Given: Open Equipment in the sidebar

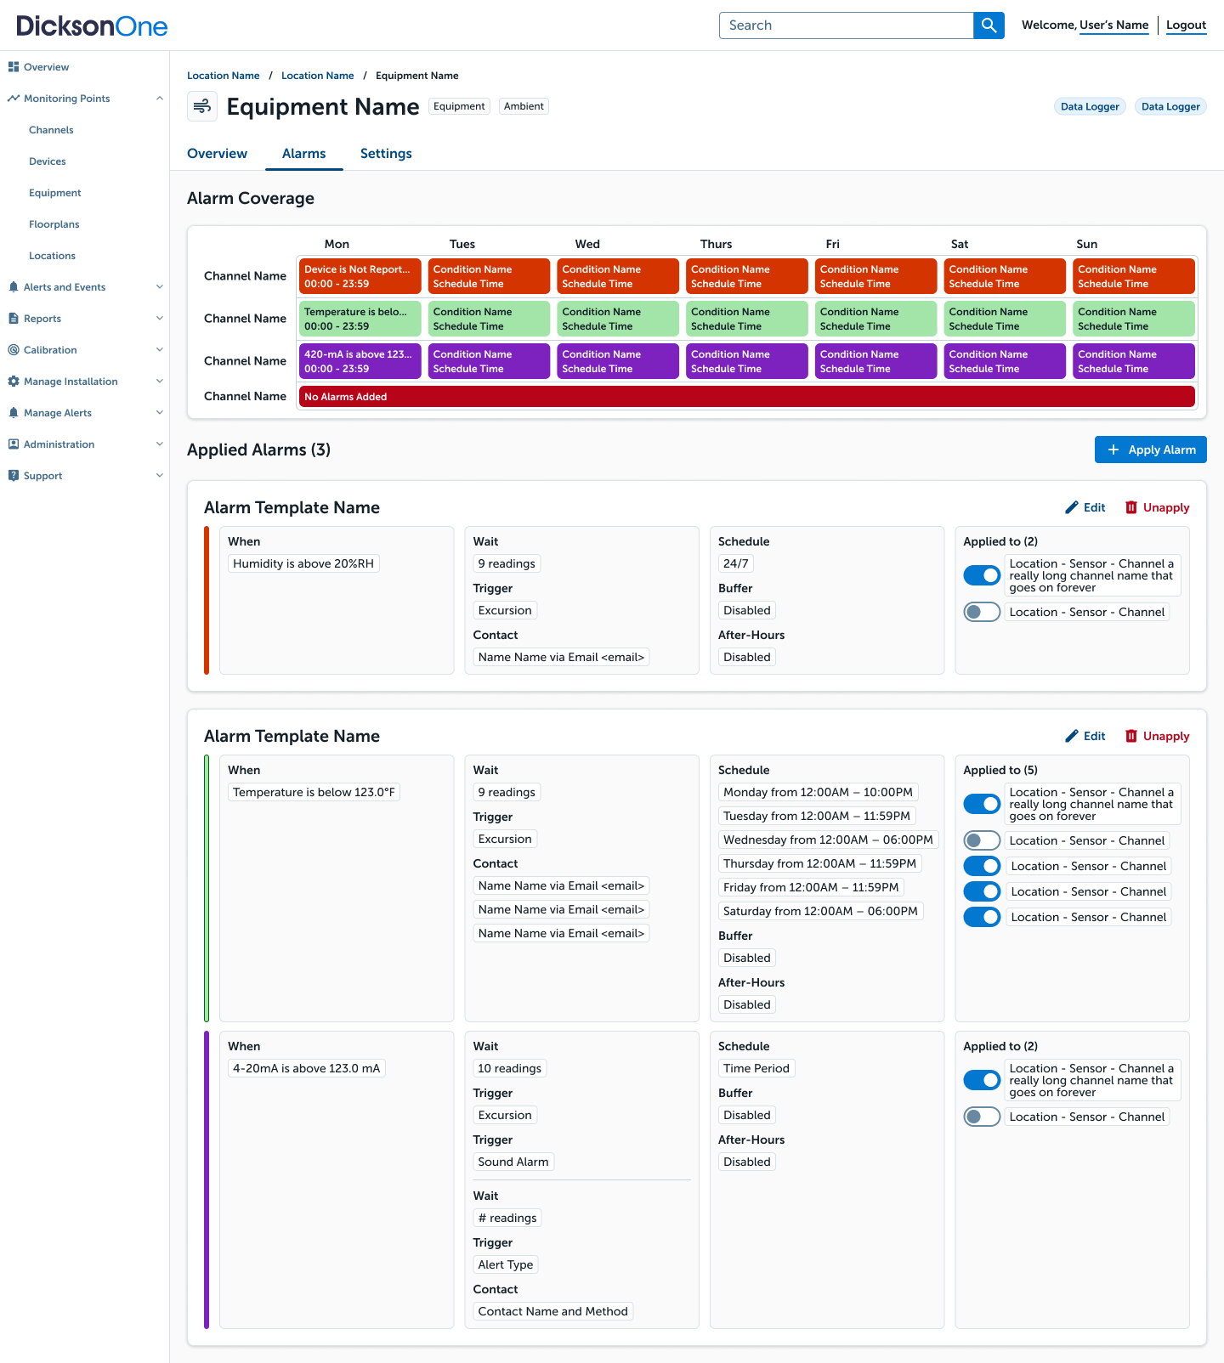Looking at the screenshot, I should pyautogui.click(x=55, y=193).
